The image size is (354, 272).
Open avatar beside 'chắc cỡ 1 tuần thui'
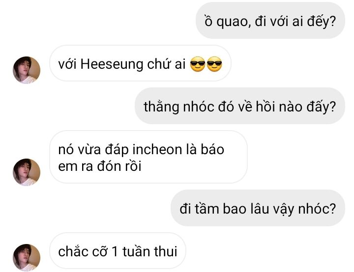click(27, 257)
